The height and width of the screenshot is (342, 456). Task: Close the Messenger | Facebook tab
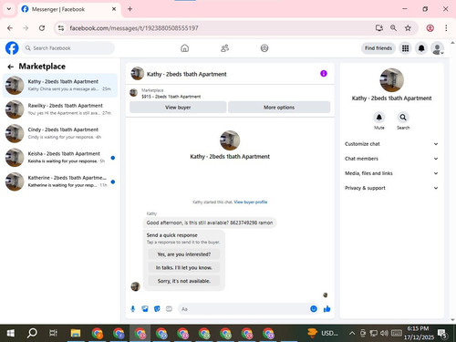point(114,9)
